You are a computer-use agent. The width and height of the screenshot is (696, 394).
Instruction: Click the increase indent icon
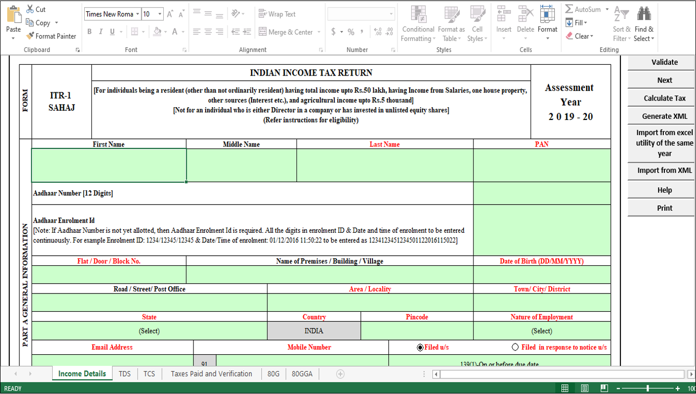(x=247, y=32)
